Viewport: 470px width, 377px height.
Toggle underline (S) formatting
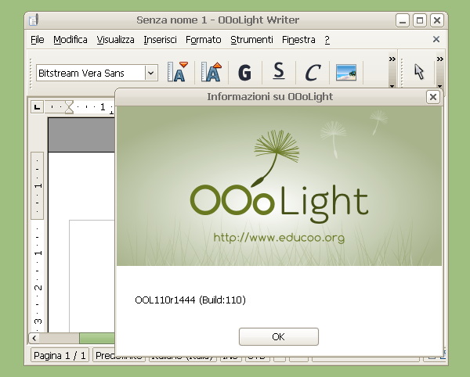[279, 72]
